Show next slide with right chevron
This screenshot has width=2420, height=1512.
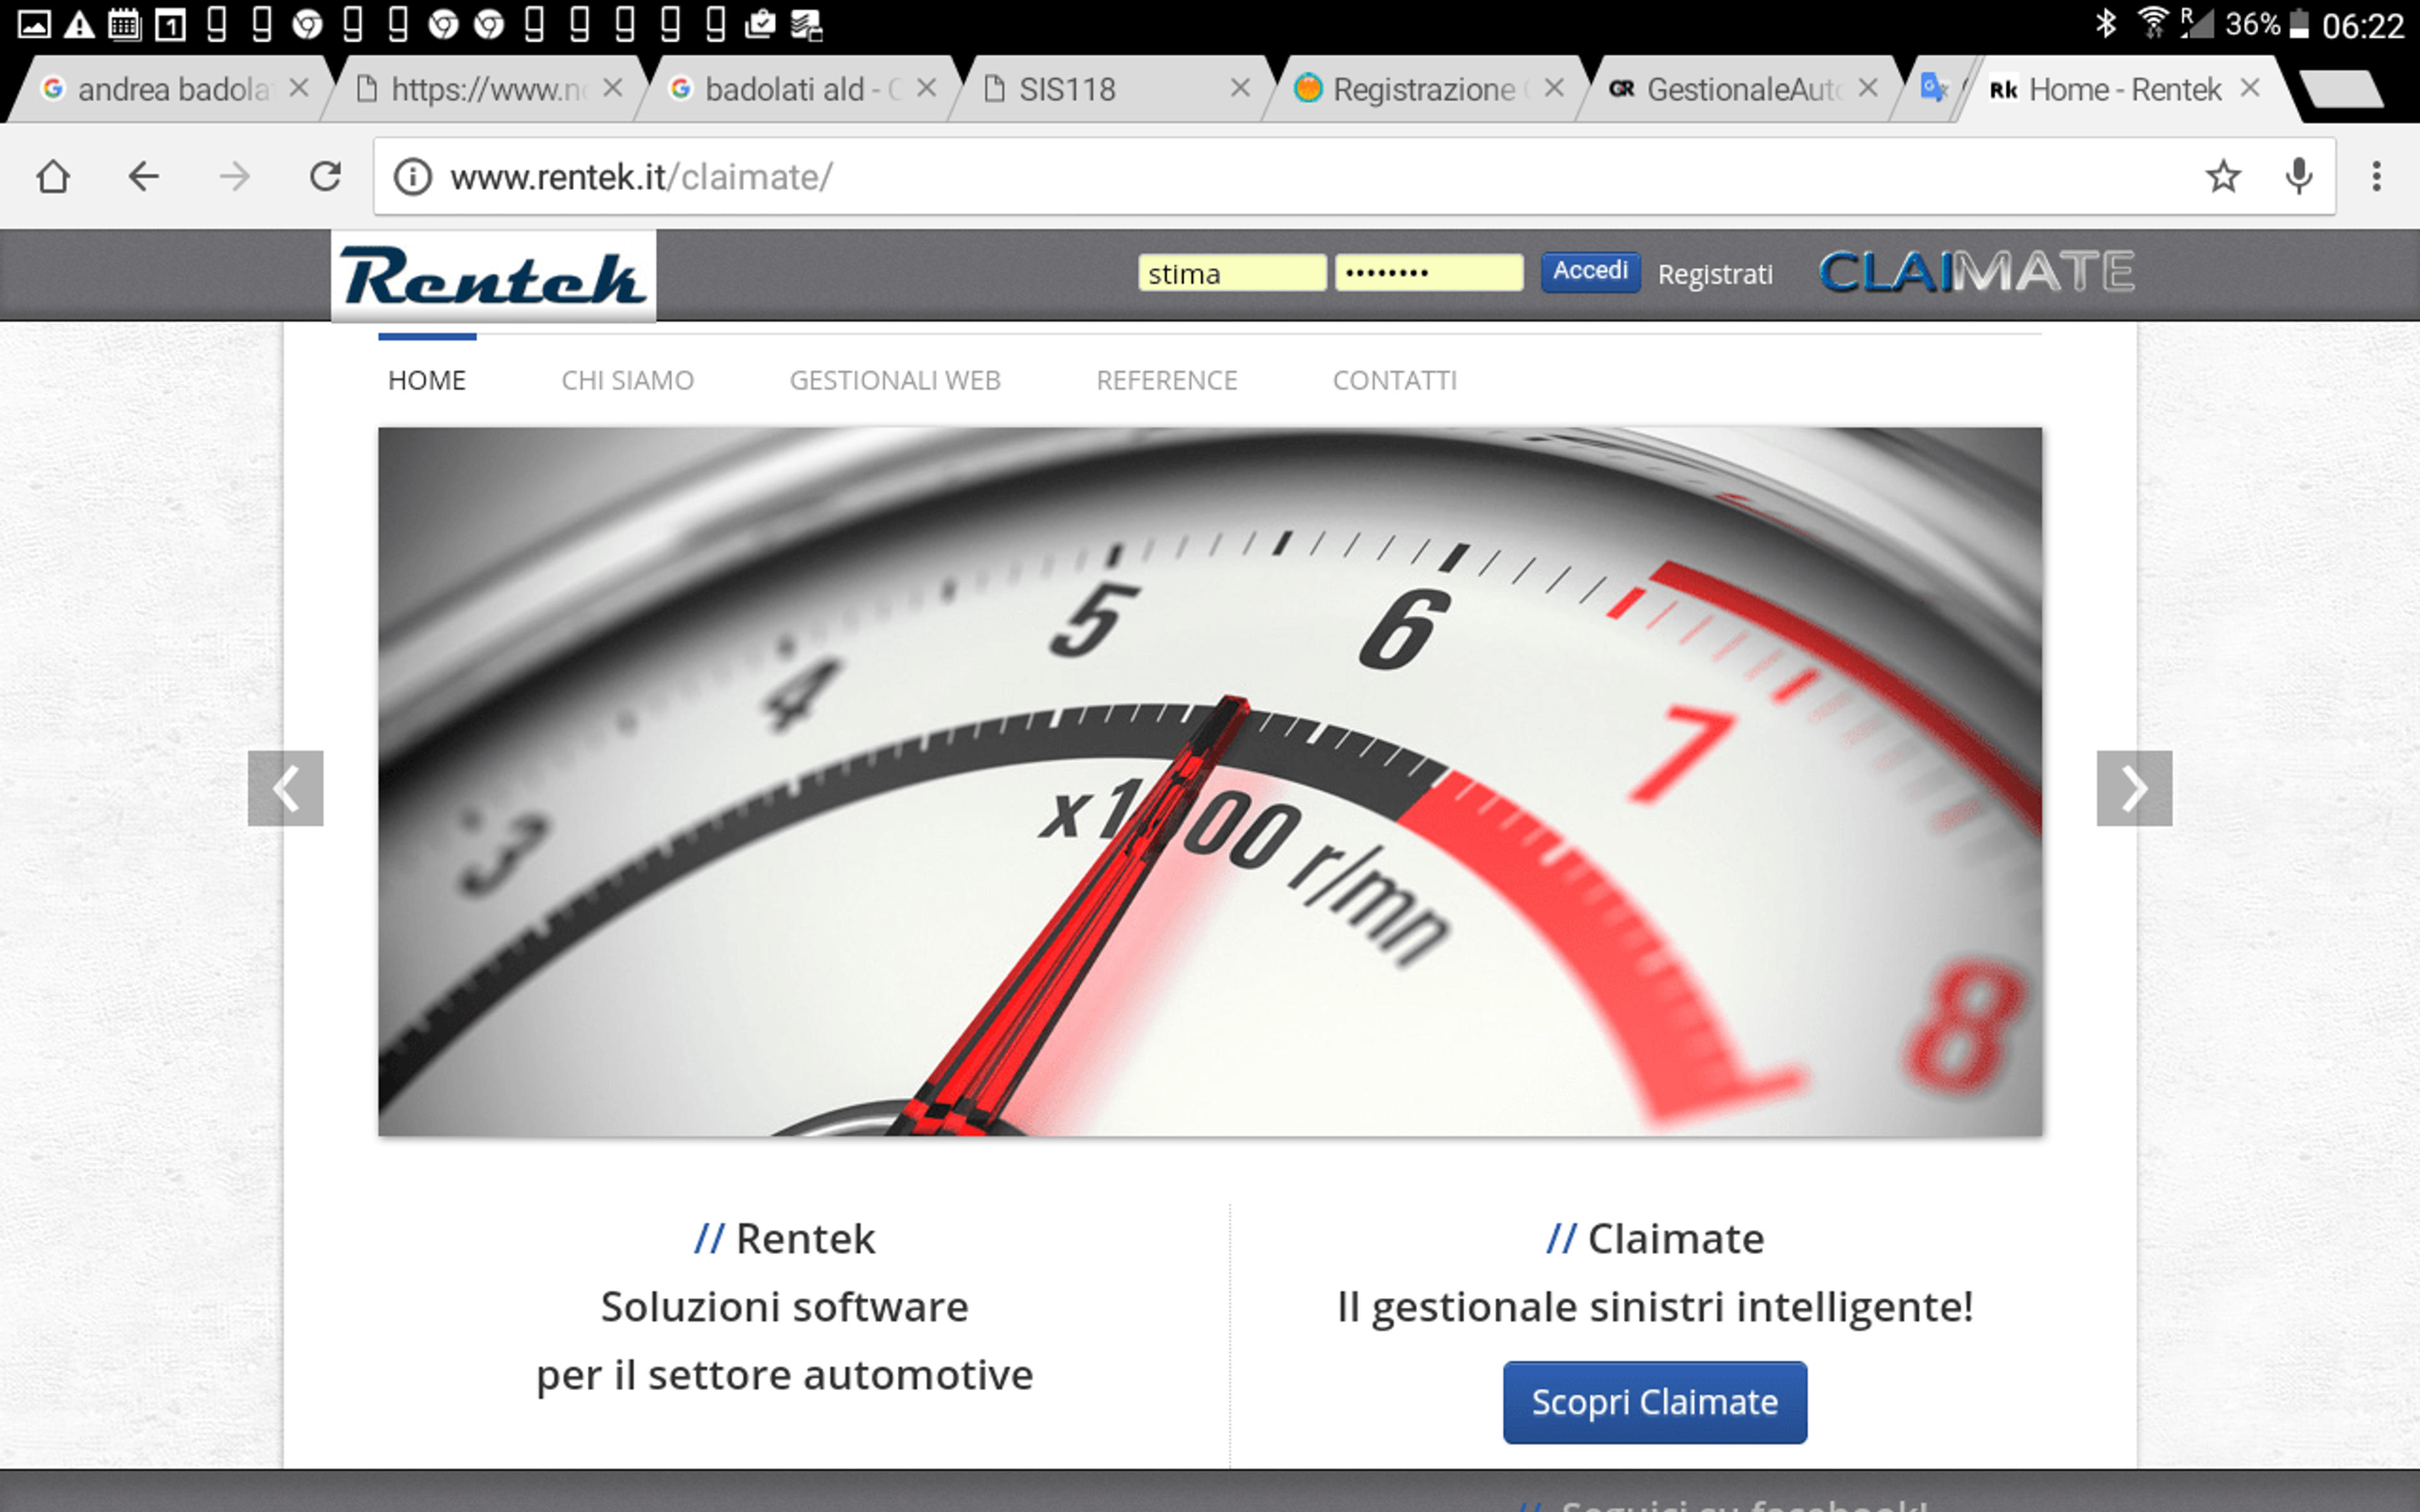pos(2134,788)
